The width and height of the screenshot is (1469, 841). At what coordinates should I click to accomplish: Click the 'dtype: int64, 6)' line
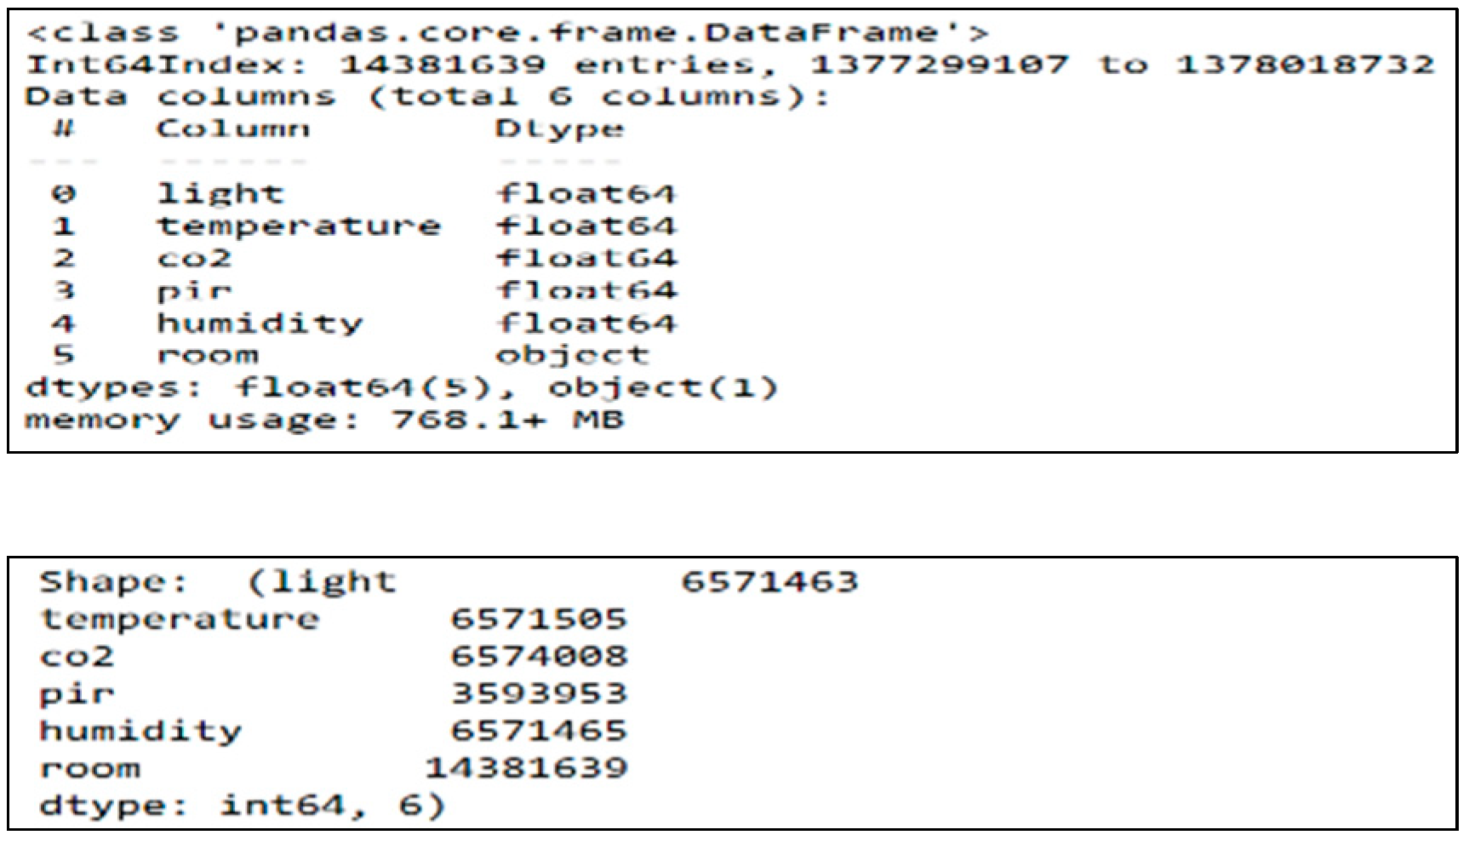pos(242,805)
